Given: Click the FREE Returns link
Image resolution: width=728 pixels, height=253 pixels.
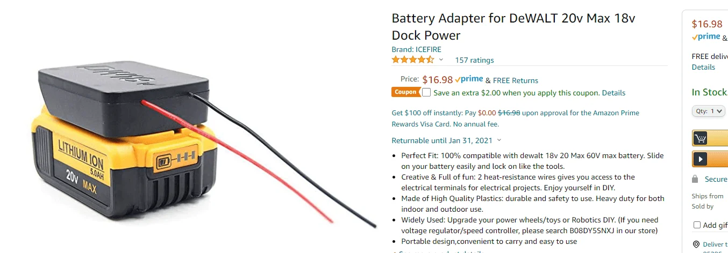Looking at the screenshot, I should pos(515,80).
